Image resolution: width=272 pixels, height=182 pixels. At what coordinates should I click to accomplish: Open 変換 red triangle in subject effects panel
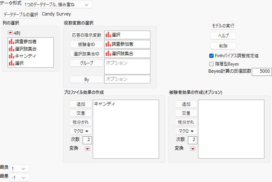193,149
